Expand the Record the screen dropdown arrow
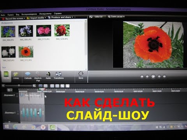 pyautogui.click(x=25, y=18)
